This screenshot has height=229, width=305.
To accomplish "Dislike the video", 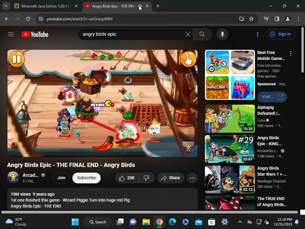I will click(x=146, y=178).
